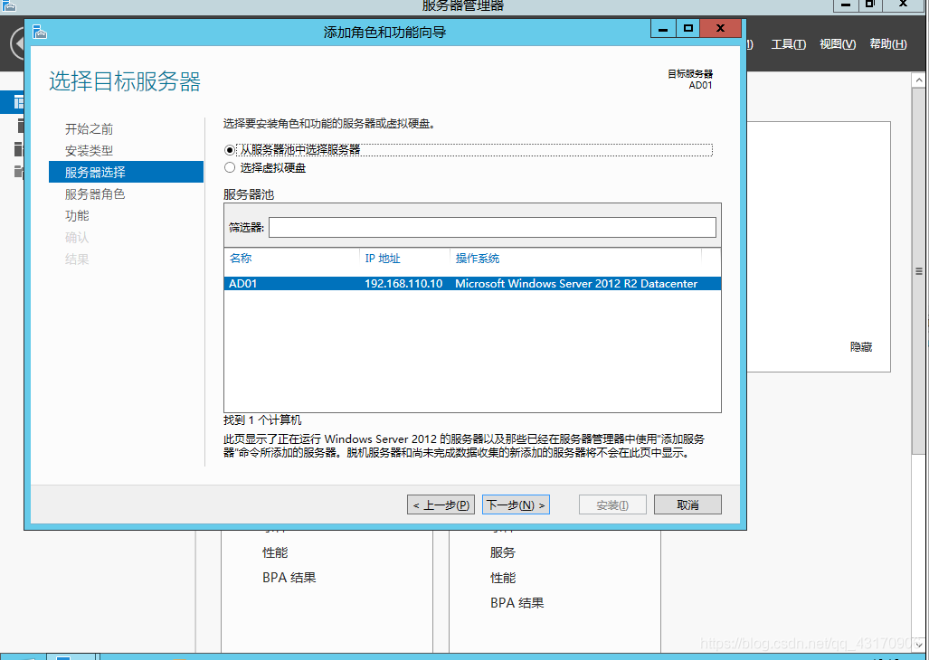
Task: Open the 视图(V) menu
Action: click(x=837, y=44)
